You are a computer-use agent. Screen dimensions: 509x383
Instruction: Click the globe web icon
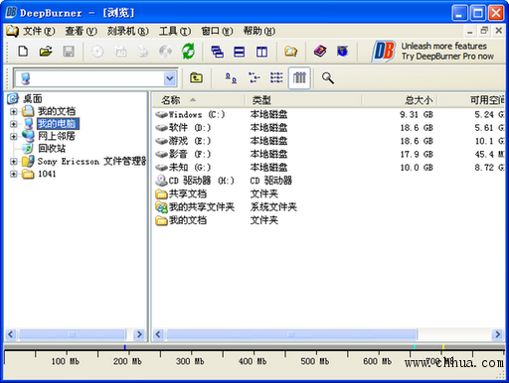pos(342,52)
